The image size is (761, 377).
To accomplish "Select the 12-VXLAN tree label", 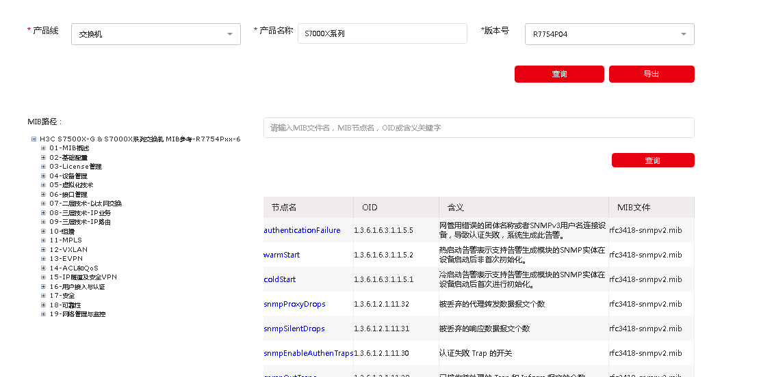I will click(68, 249).
